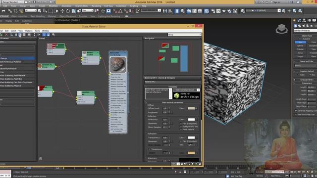Toggle Generate Mapping Coords checkbox

click(296, 111)
